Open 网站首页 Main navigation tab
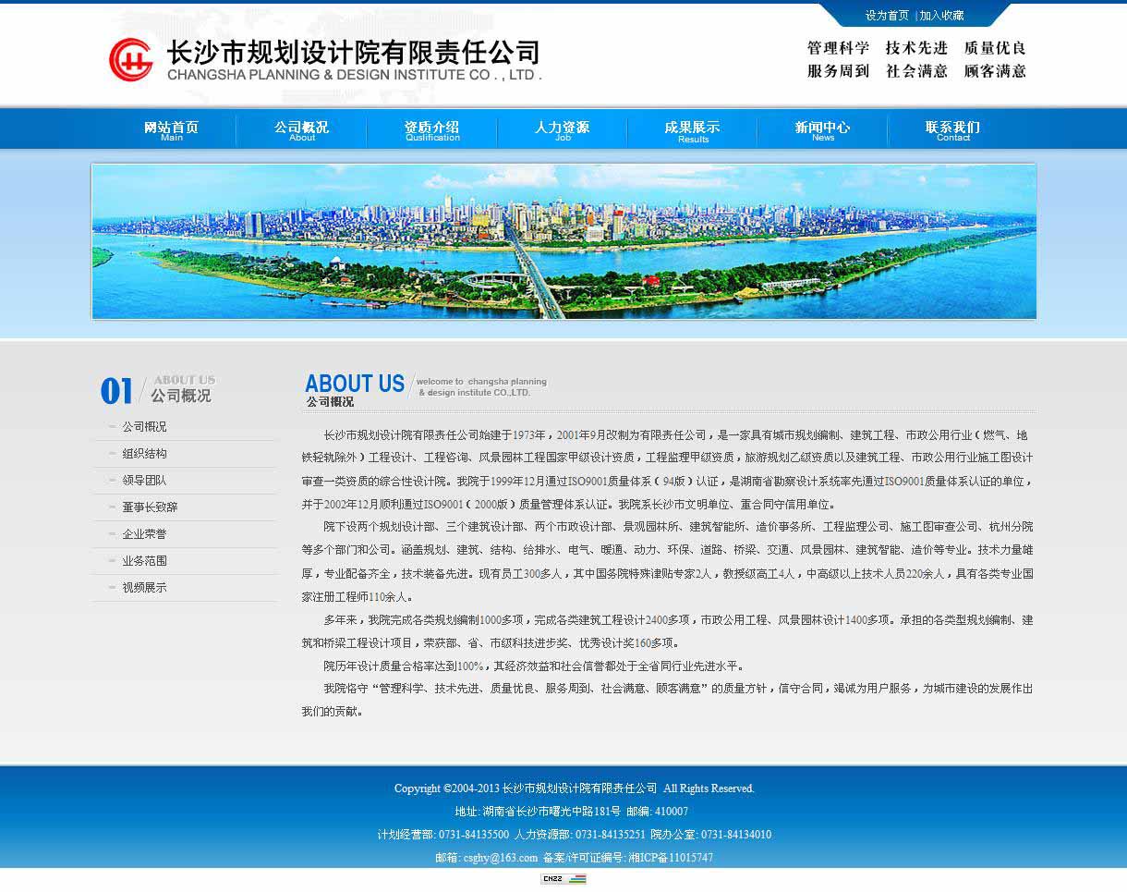The height and width of the screenshot is (892, 1127). point(171,130)
